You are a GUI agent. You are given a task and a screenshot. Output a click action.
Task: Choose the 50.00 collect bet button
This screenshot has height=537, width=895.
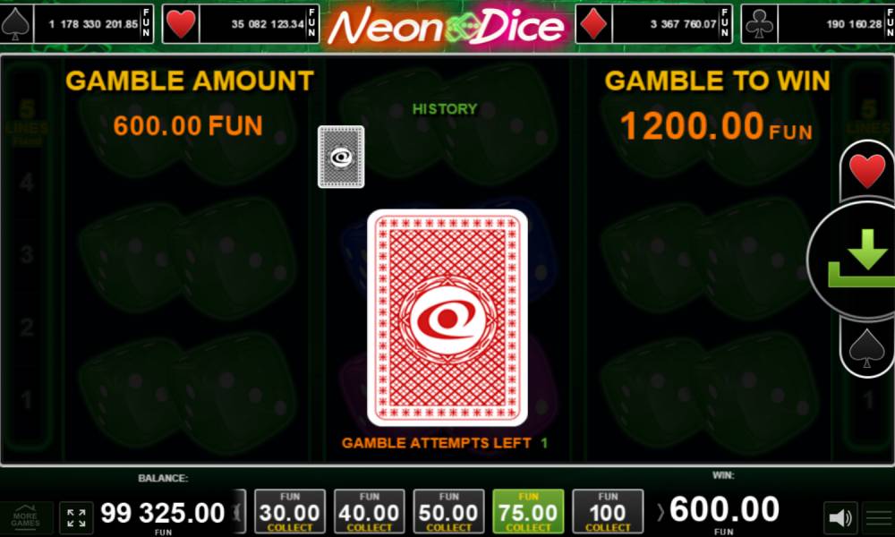pos(448,511)
